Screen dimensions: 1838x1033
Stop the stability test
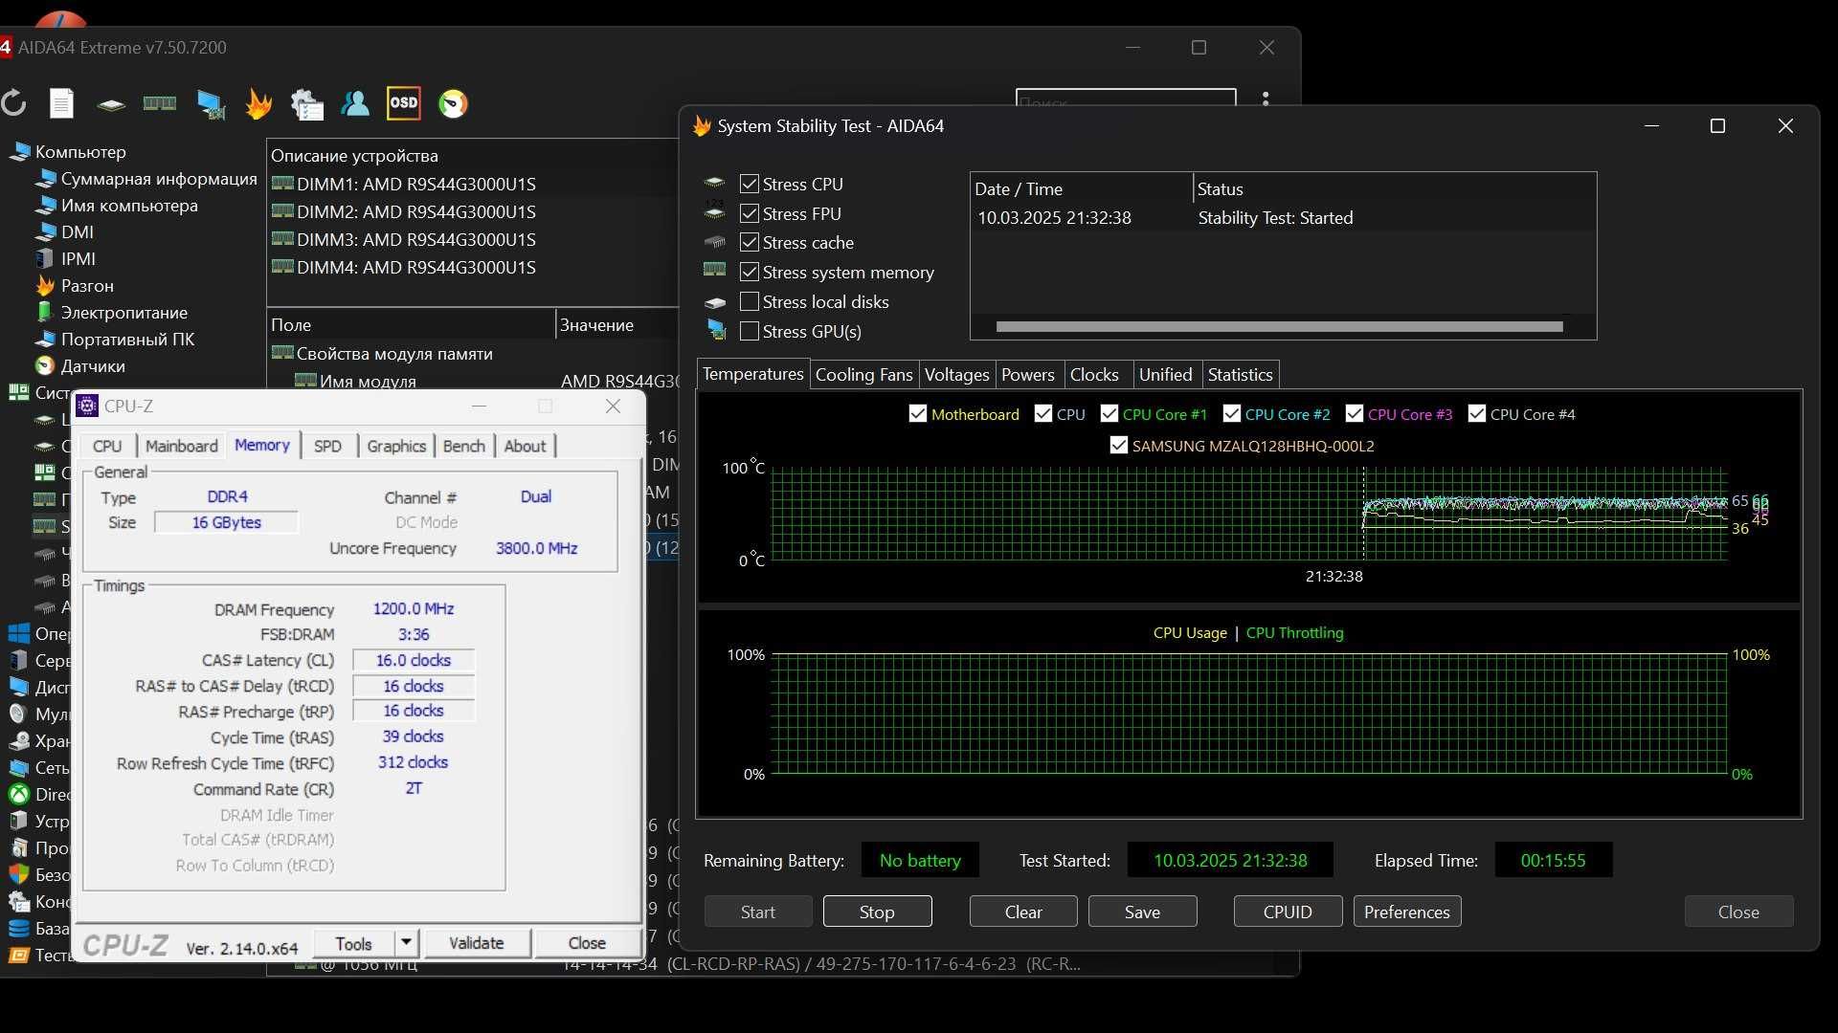(877, 912)
